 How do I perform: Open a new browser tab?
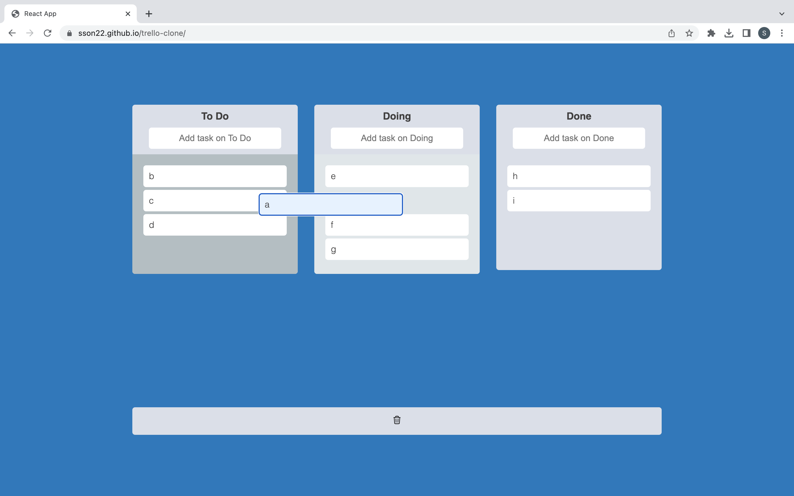coord(149,14)
